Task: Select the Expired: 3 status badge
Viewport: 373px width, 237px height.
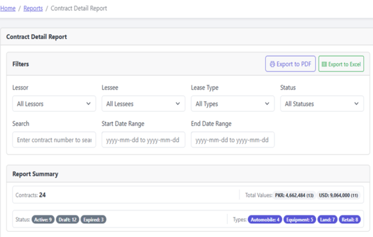Action: [x=93, y=220]
